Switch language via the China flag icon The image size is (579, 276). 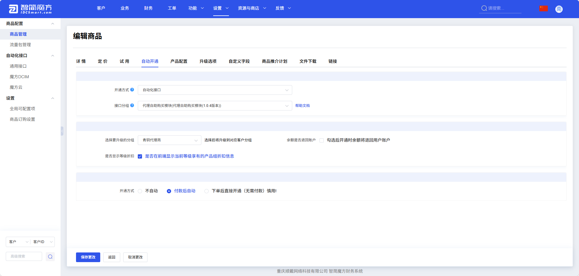544,8
